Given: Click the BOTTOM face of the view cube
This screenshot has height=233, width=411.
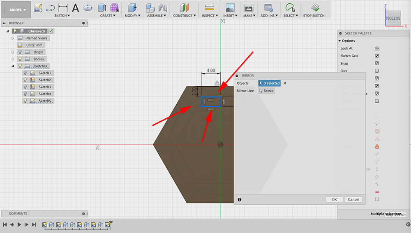Looking at the screenshot, I should pyautogui.click(x=393, y=18).
